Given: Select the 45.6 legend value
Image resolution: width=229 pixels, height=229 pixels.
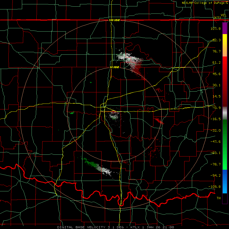Looking at the screenshot, I should click(216, 74).
